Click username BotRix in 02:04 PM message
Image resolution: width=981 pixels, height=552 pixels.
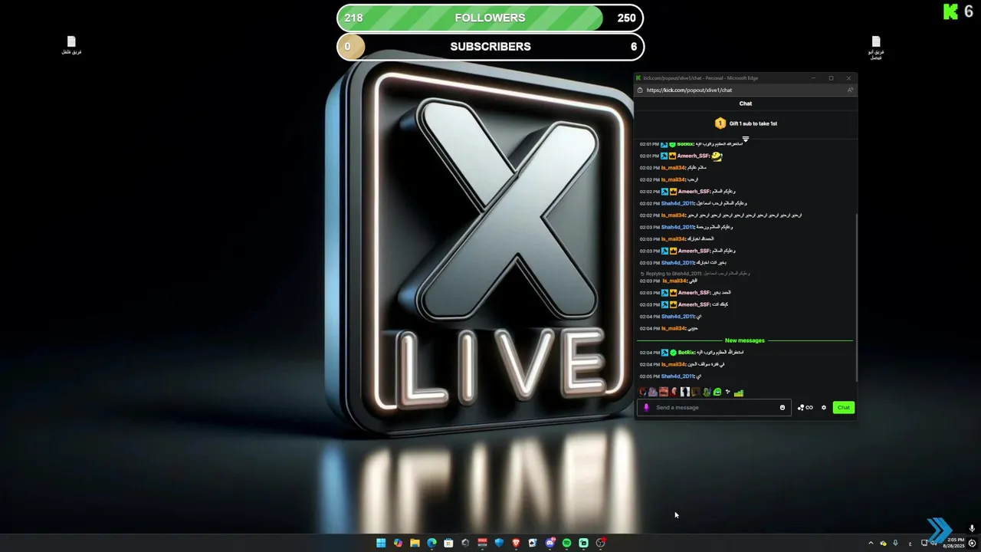685,353
